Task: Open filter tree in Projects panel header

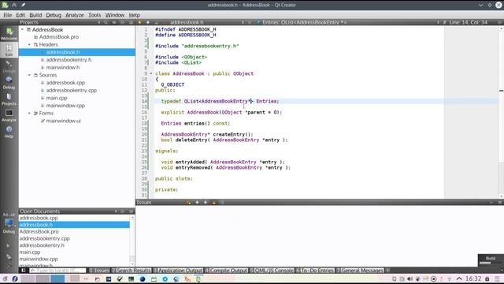Action: pos(106,22)
